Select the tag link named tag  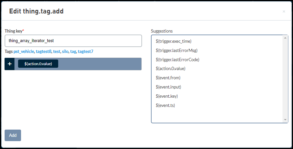click(73, 51)
